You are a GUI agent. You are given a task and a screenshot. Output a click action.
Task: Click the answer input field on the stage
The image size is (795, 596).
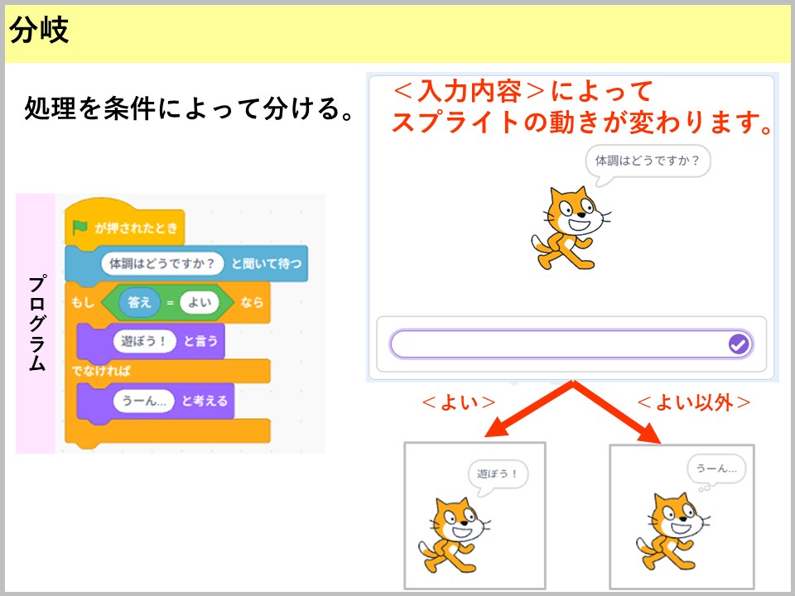[559, 344]
